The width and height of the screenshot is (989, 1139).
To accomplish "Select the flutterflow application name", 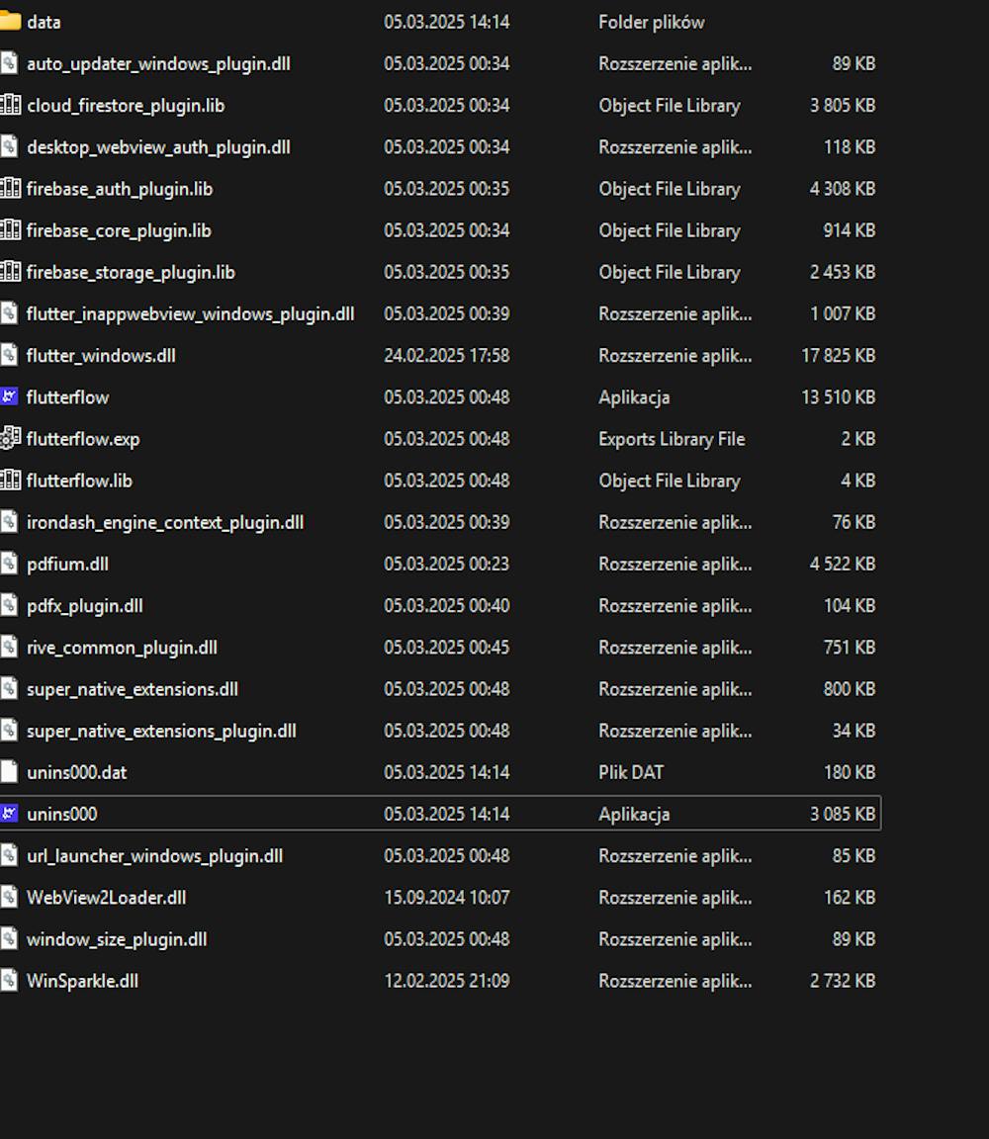I will tap(67, 397).
